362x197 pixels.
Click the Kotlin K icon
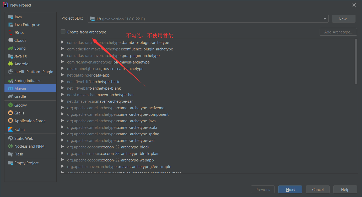(10, 129)
